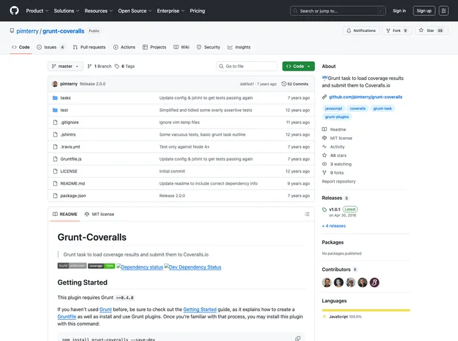The image size is (458, 341).
Task: Open the github.com/pimterry/grunt-coveralls link
Action: 365,97
